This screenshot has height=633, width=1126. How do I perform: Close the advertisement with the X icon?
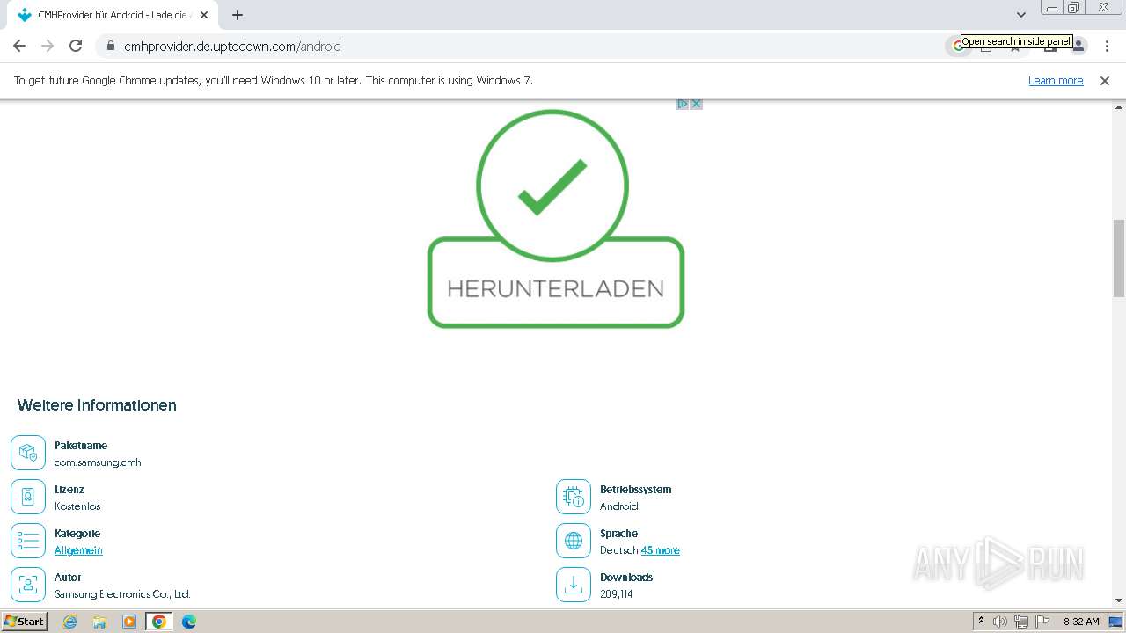tap(696, 104)
